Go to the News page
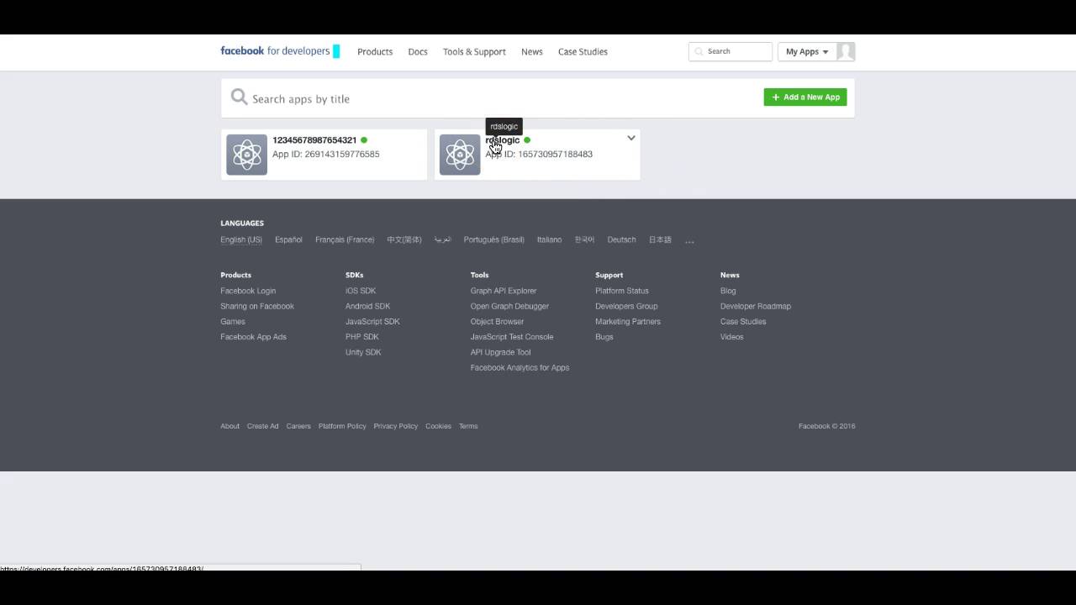Screen dimensions: 1076x605 click(532, 52)
